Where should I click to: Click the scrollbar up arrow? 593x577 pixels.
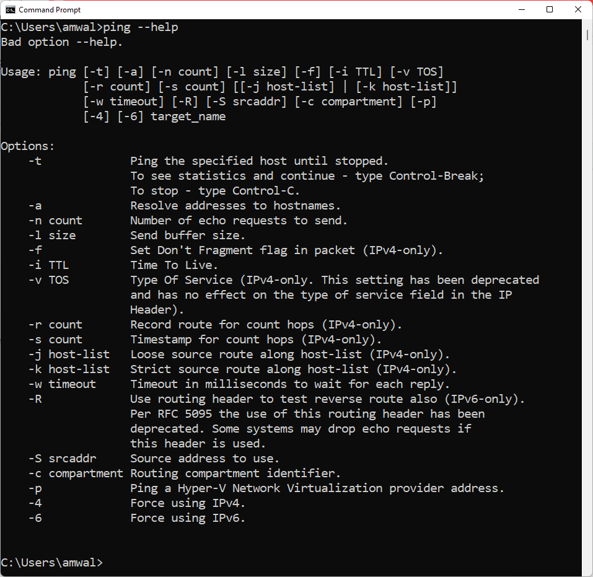(x=587, y=24)
